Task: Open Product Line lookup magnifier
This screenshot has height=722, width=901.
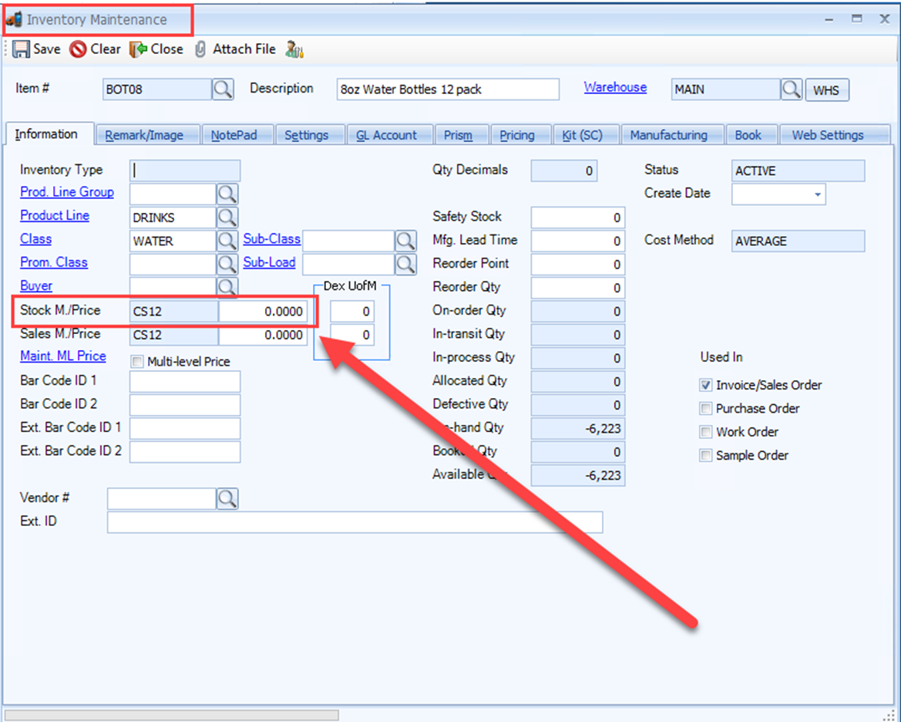Action: pos(227,218)
